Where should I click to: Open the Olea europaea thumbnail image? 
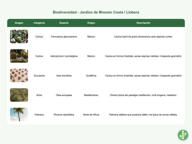tap(19, 95)
